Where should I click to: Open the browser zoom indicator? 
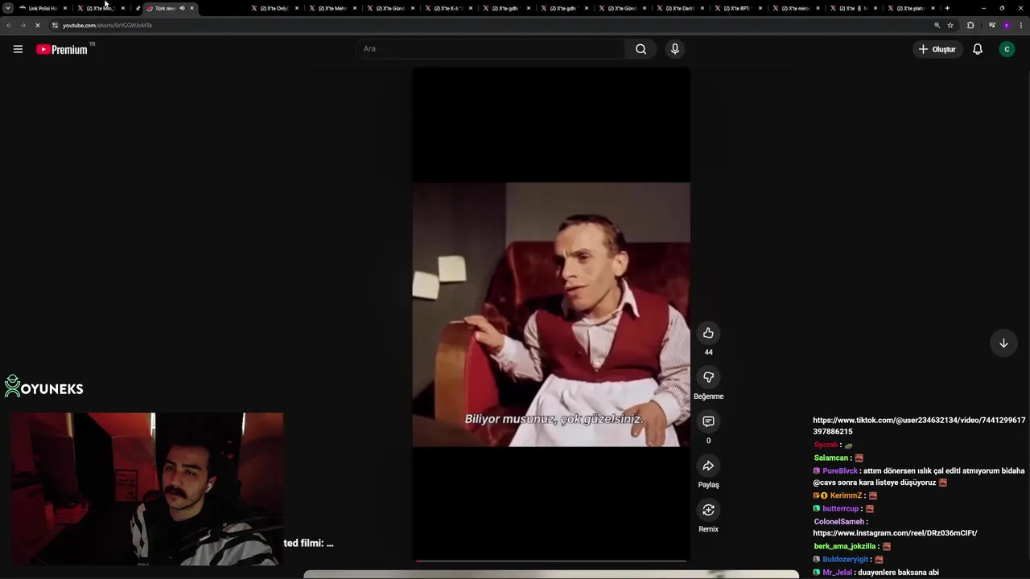[937, 25]
